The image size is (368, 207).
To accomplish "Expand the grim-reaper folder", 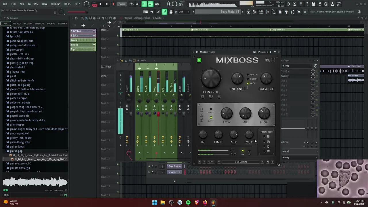I will coord(17,124).
